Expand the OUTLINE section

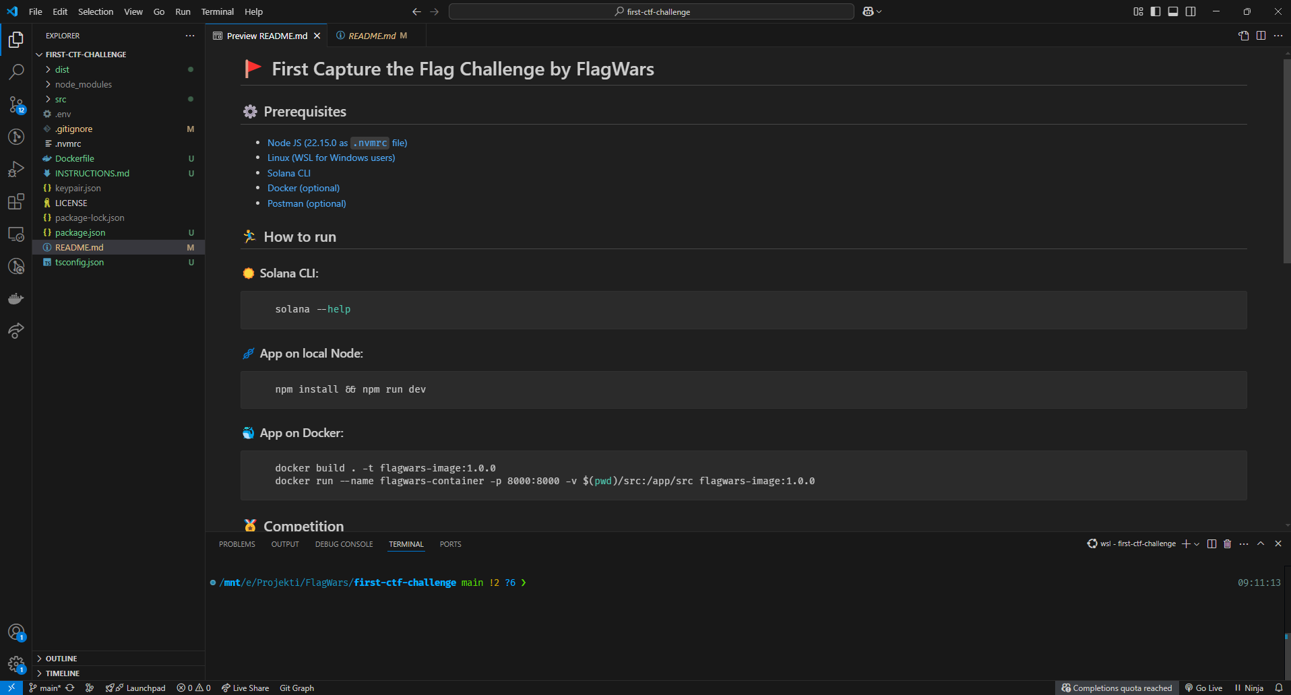click(119, 659)
